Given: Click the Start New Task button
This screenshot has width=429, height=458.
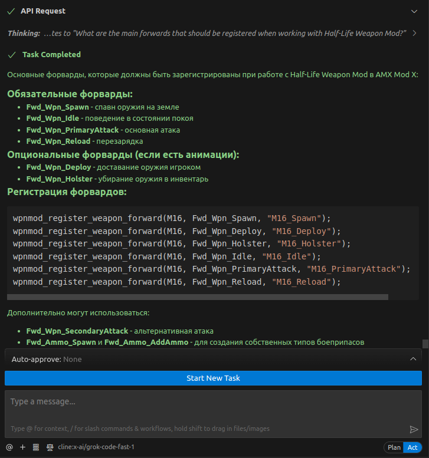Looking at the screenshot, I should 213,378.
